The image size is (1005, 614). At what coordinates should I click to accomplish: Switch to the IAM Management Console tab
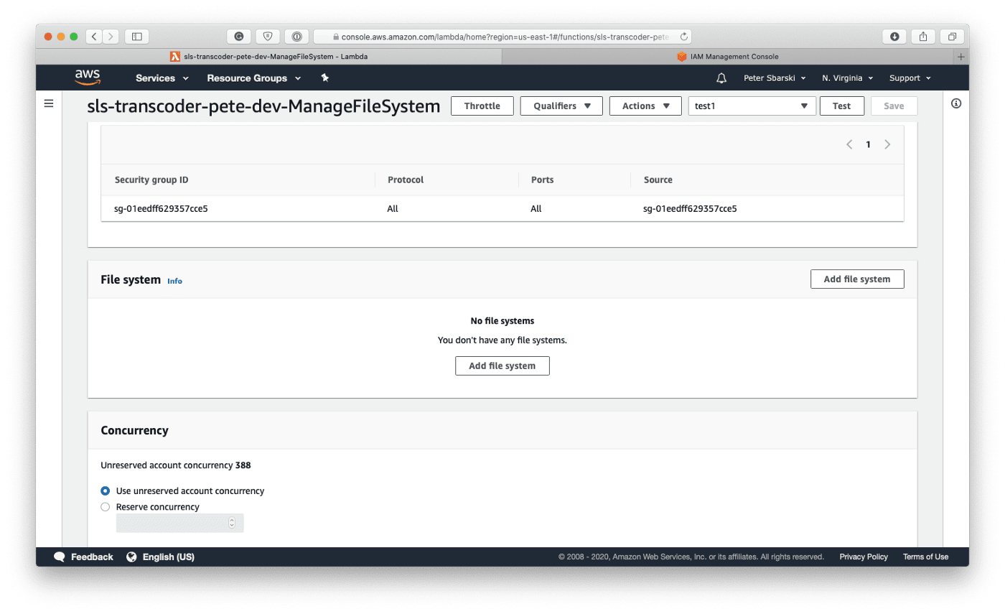point(729,56)
